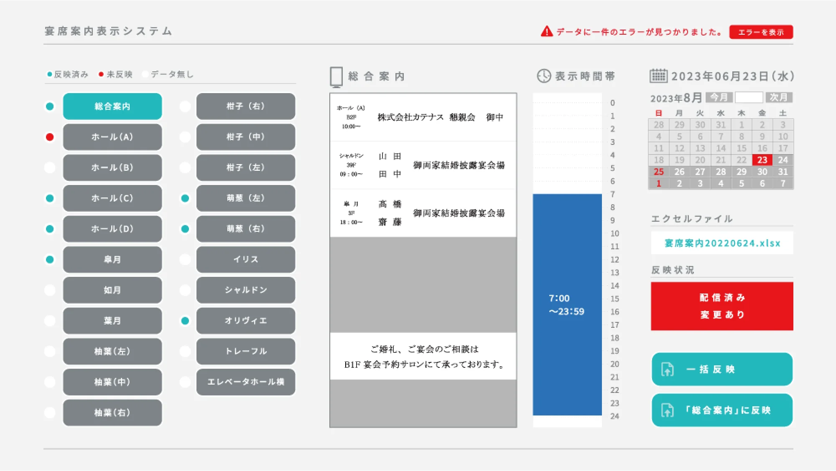Screen dimensions: 836x471
Task: Click the upload icon on 一括反映
Action: pyautogui.click(x=668, y=370)
